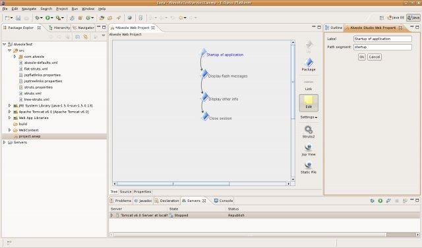Open the Window menu
Image resolution: width=422 pixels, height=248 pixels.
coord(88,9)
